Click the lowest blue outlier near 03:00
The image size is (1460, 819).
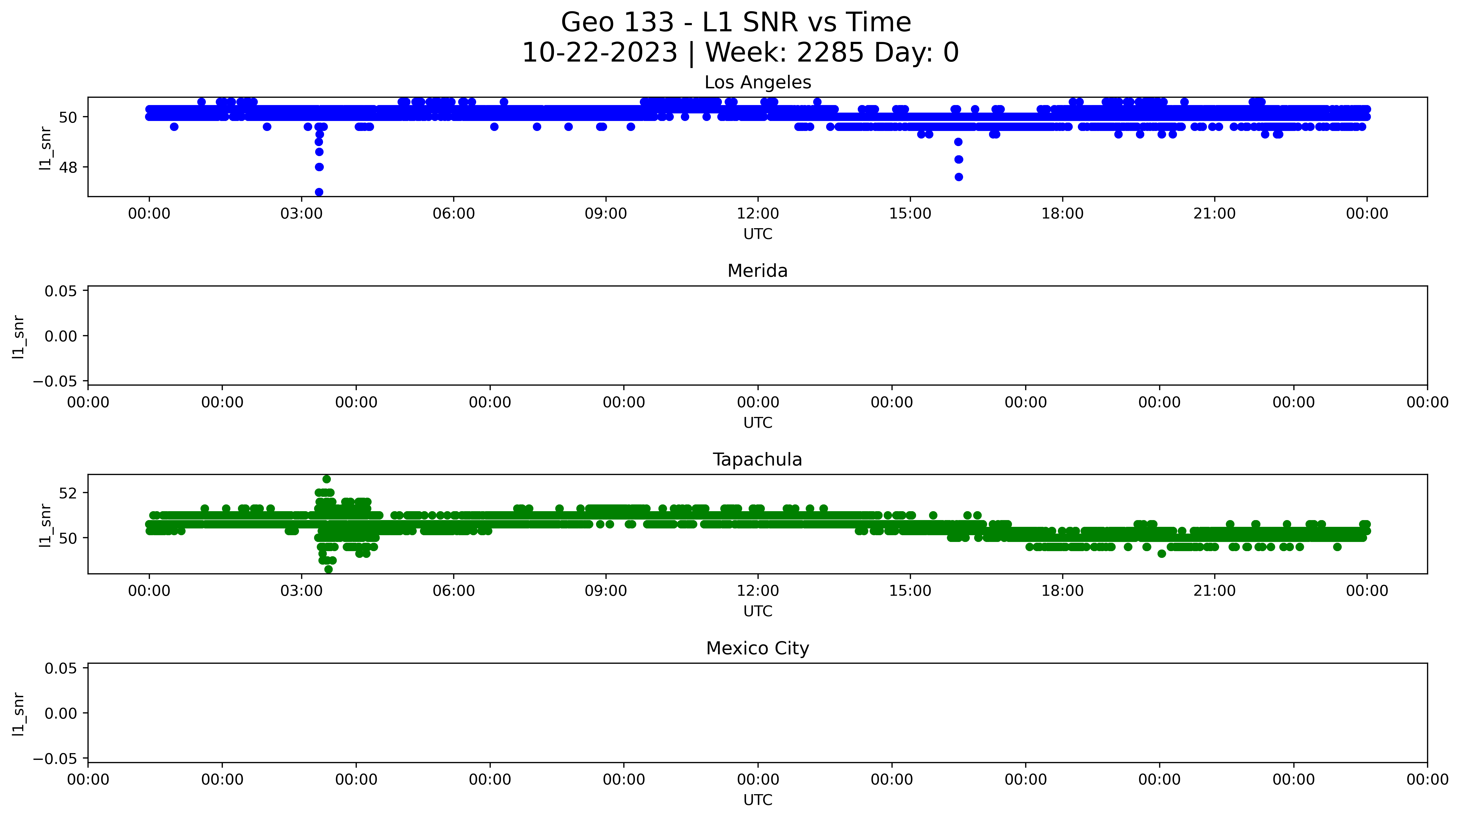tap(319, 192)
